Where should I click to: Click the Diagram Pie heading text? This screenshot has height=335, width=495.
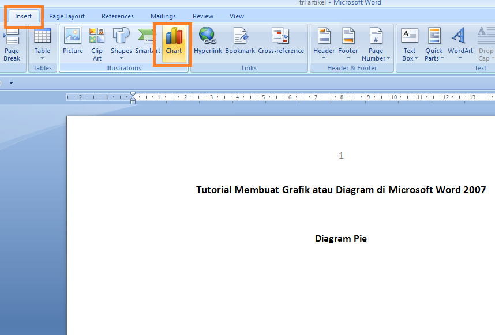(x=340, y=239)
